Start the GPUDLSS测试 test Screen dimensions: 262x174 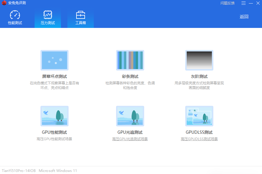pos(199,116)
